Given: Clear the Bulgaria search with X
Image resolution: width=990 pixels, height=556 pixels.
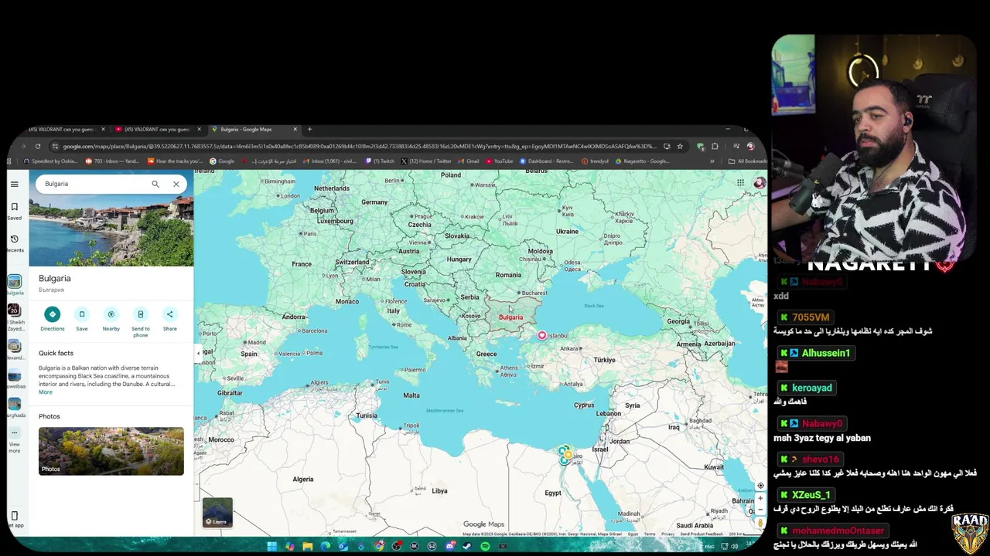Looking at the screenshot, I should click(176, 184).
